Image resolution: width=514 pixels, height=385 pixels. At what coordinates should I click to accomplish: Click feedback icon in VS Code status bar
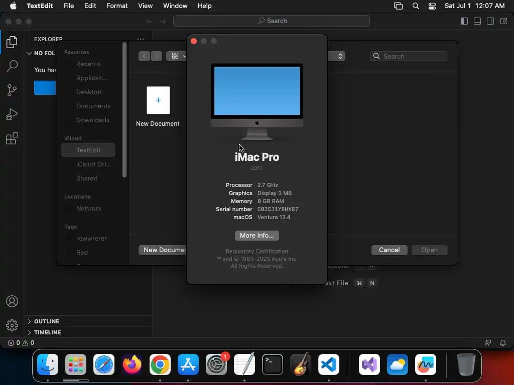[x=488, y=343]
